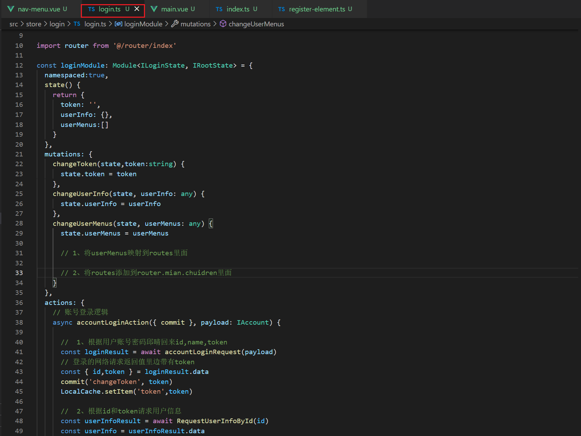This screenshot has width=581, height=436.
Task: Select the mutations breadcrumb item
Action: click(195, 24)
